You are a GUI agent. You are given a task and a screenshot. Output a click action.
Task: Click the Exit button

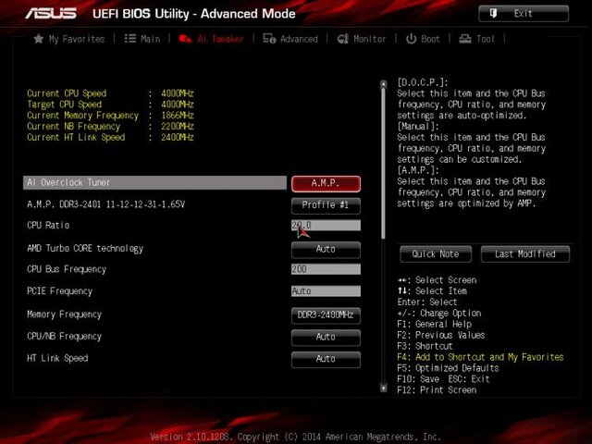click(523, 13)
